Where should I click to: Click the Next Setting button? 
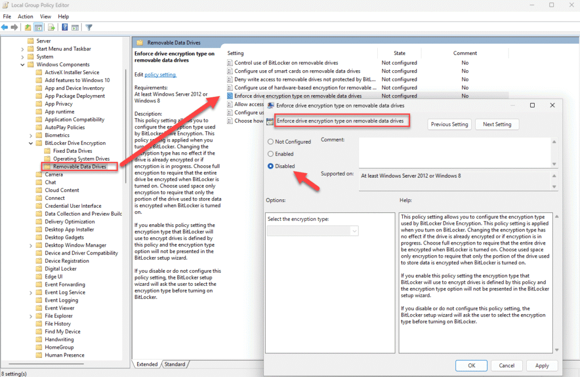[x=497, y=124]
